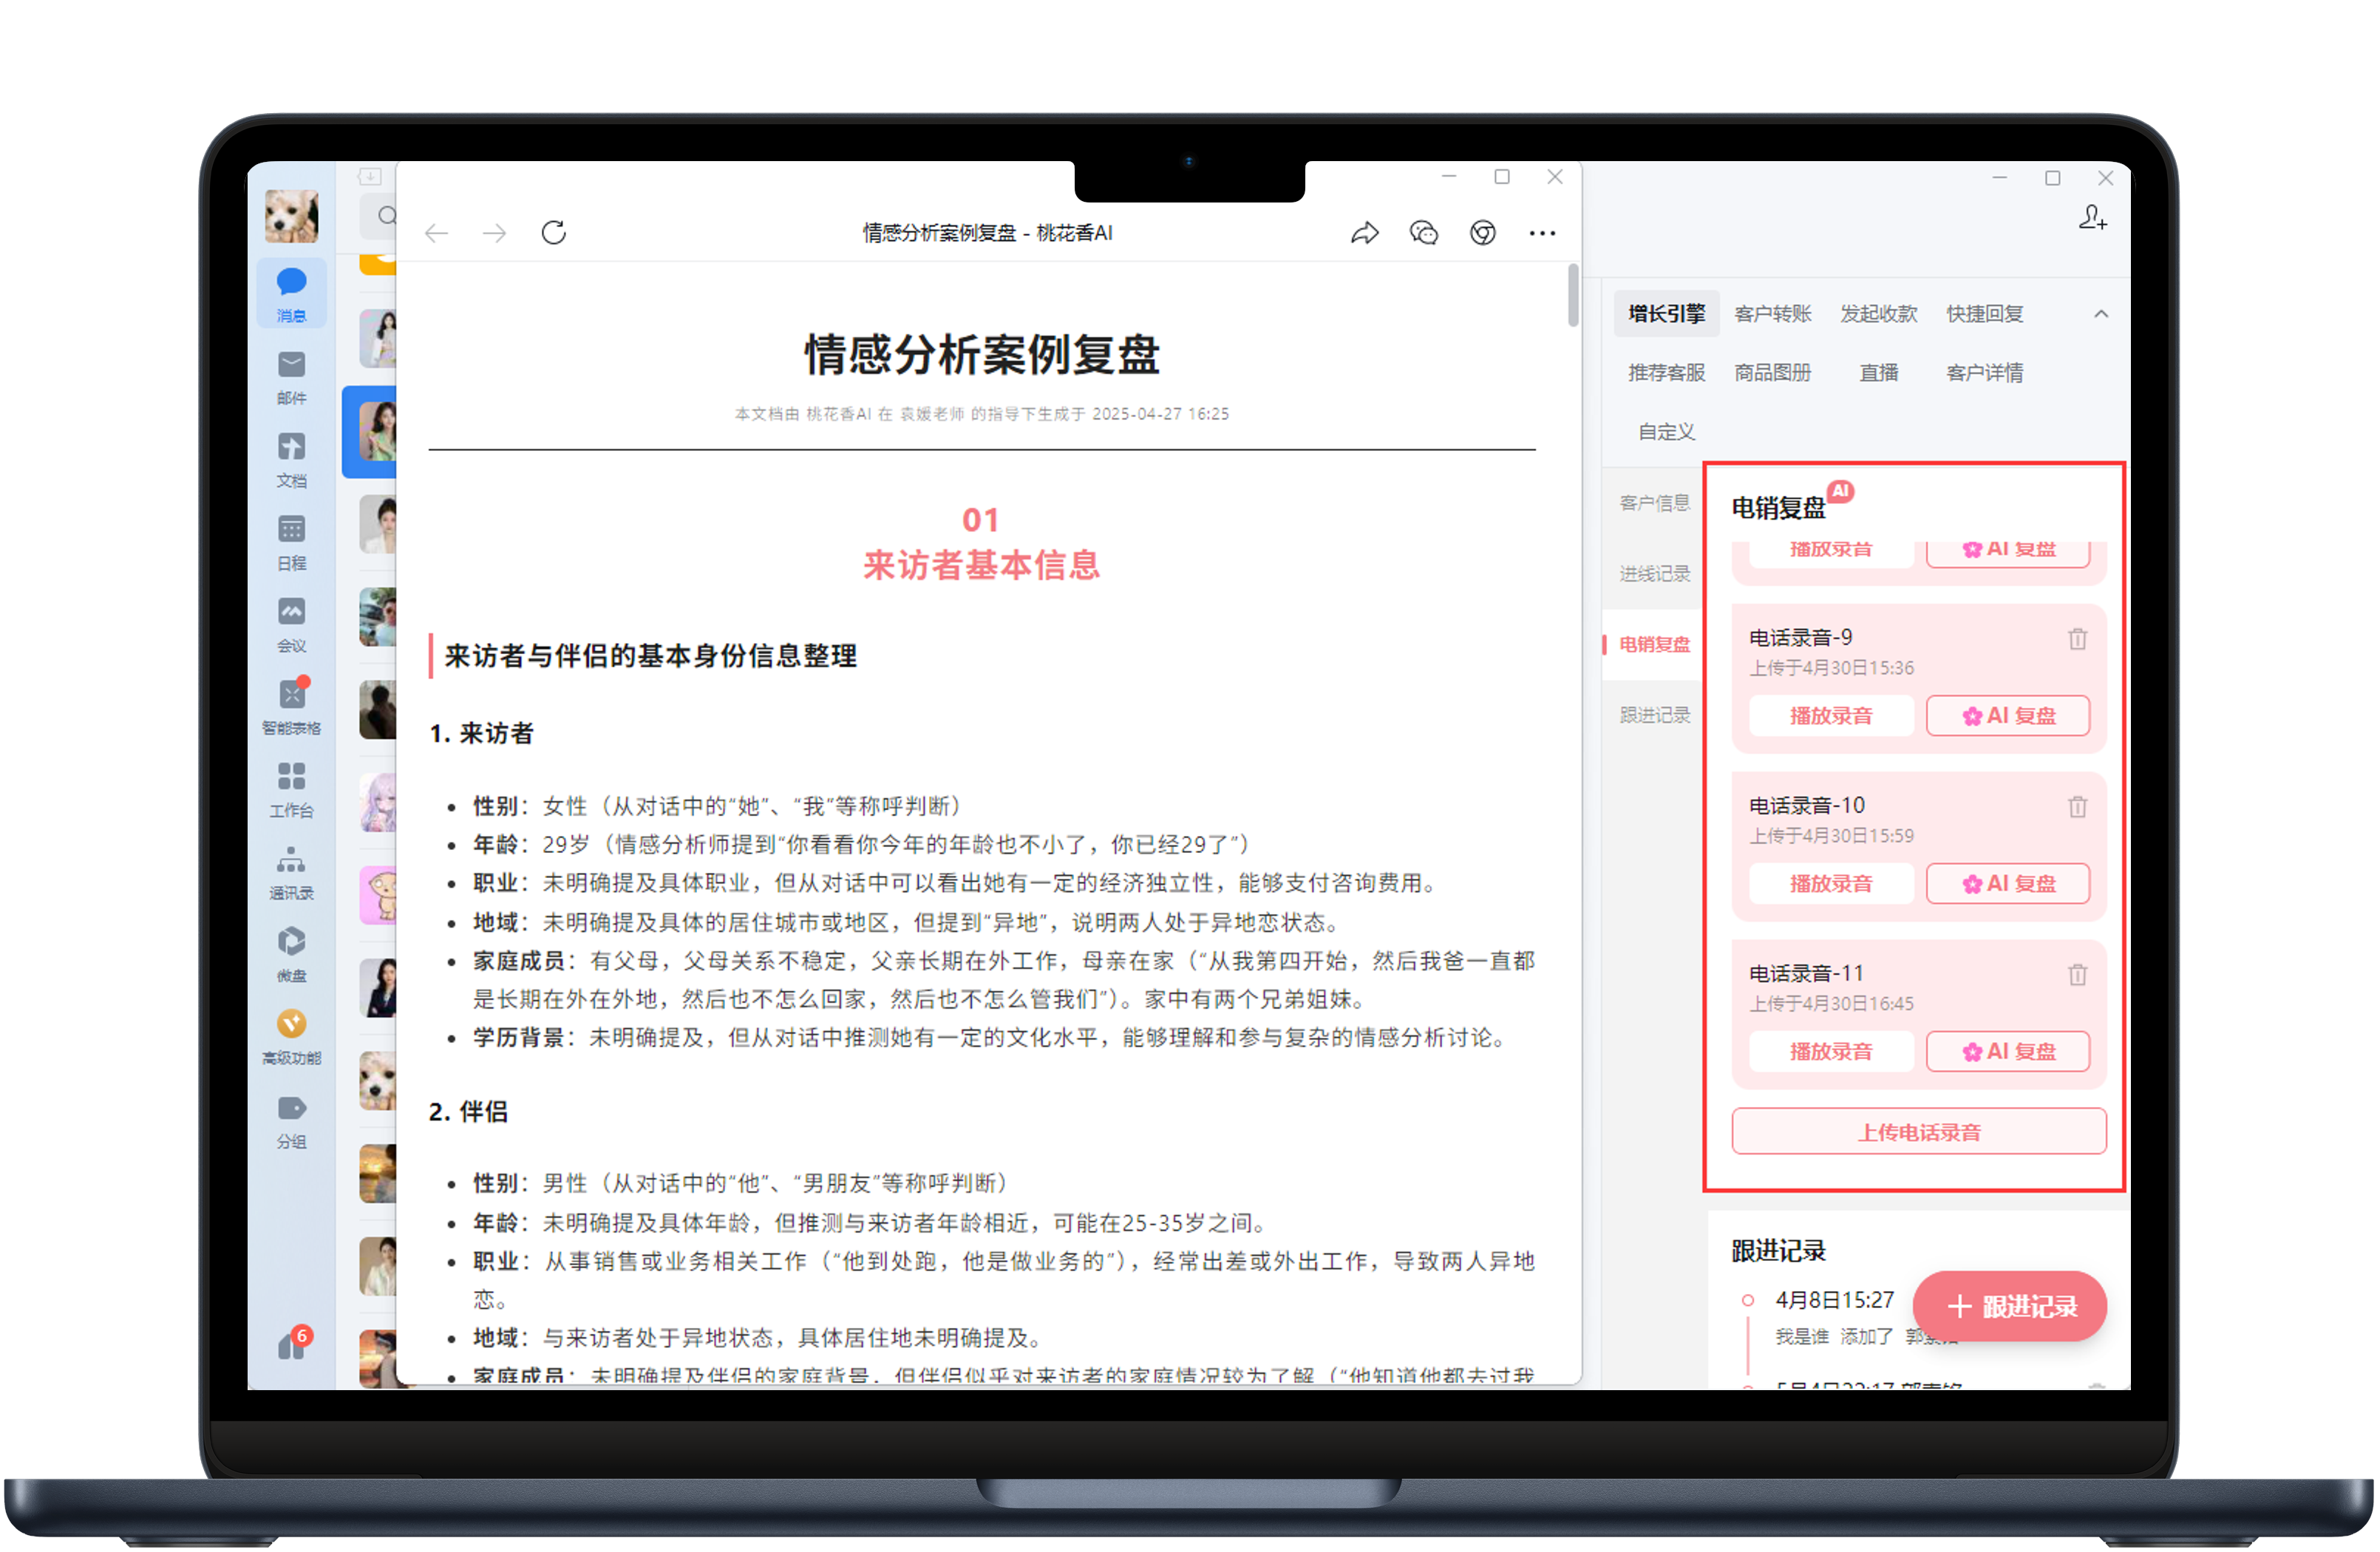Open the 消息 messages sidebar icon
The image size is (2380, 1552).
[x=291, y=293]
